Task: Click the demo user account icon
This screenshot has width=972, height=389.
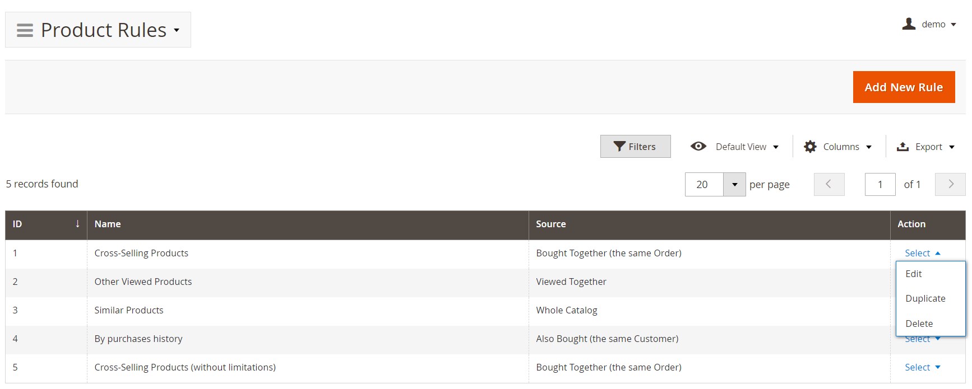Action: click(x=909, y=24)
